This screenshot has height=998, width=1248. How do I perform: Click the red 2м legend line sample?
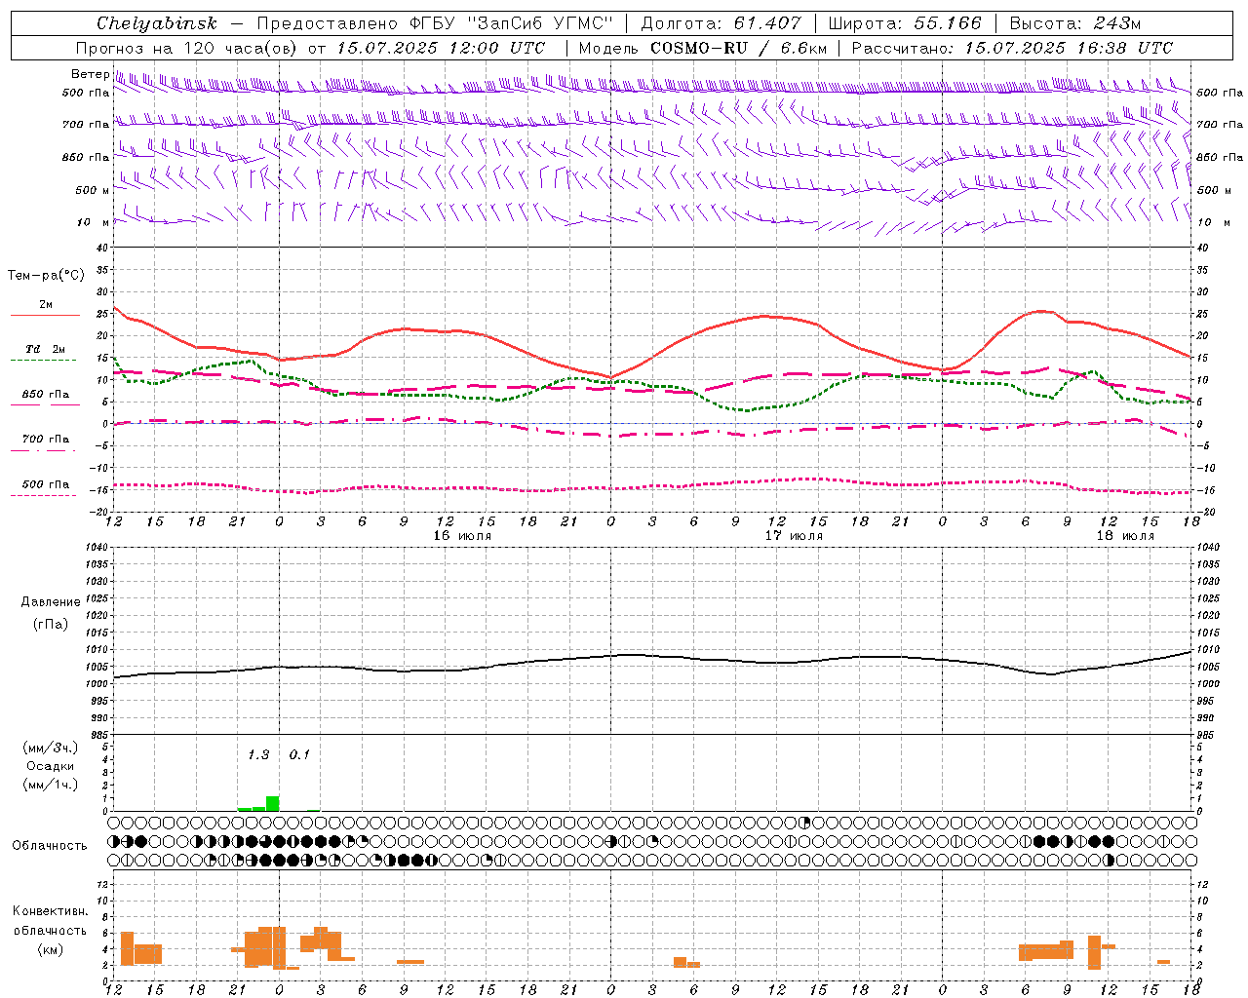pos(45,315)
